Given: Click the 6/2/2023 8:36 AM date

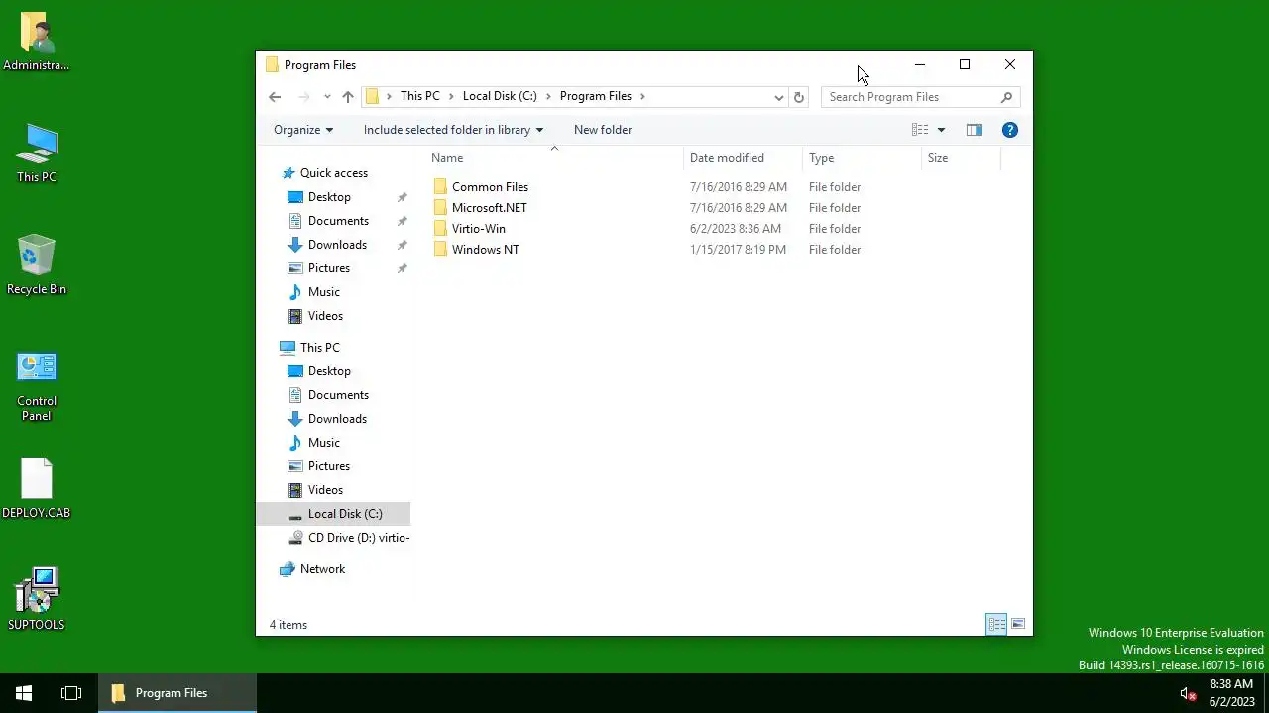Looking at the screenshot, I should (x=736, y=229).
